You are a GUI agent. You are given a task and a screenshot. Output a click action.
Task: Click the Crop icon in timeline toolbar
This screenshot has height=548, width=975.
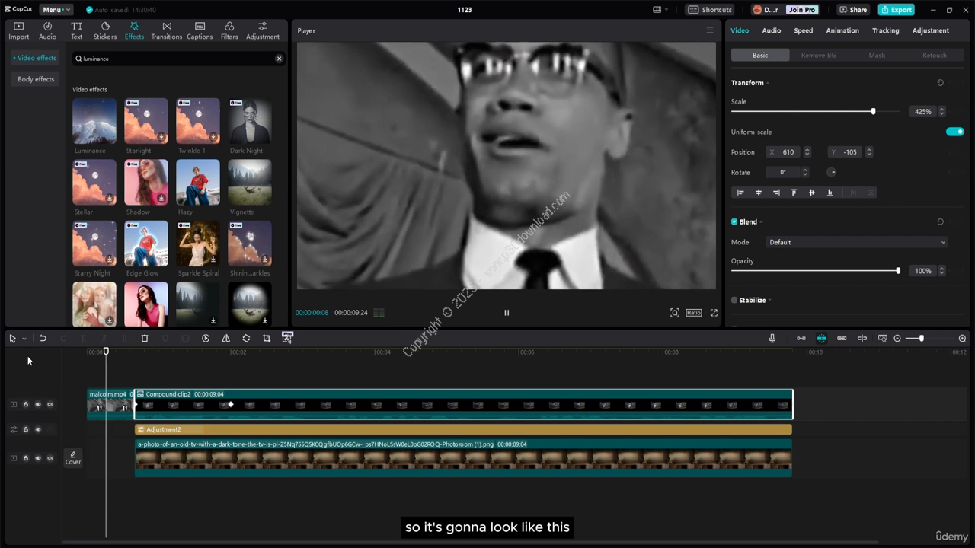[267, 339]
